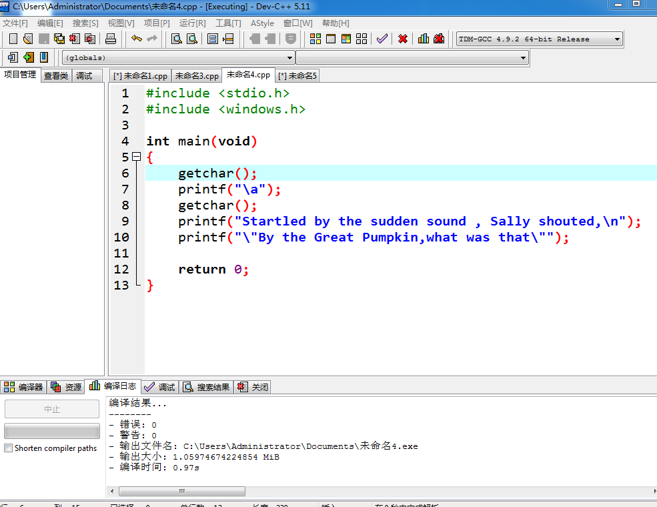Switch to the 未命名5 editor tab
This screenshot has height=507, width=657.
(x=297, y=76)
